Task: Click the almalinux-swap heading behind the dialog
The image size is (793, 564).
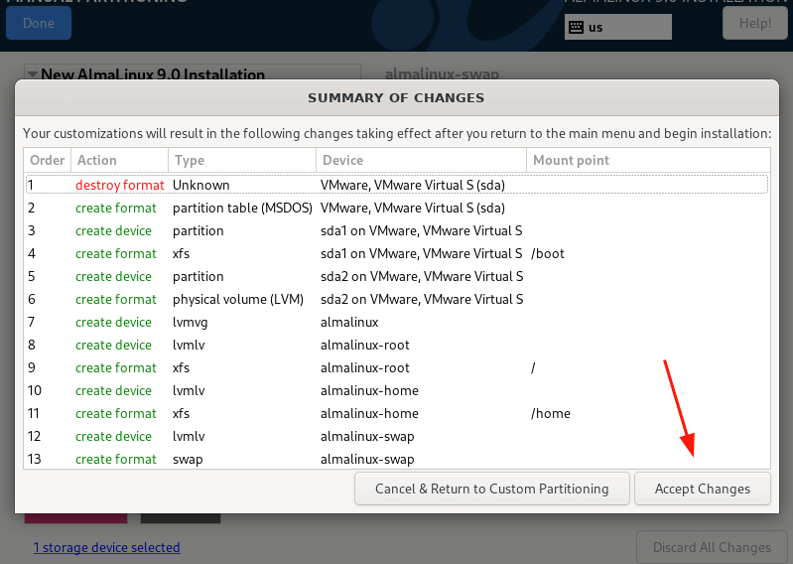Action: click(442, 74)
